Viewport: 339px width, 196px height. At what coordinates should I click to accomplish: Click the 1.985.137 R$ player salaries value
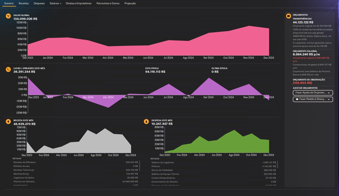tap(270, 162)
